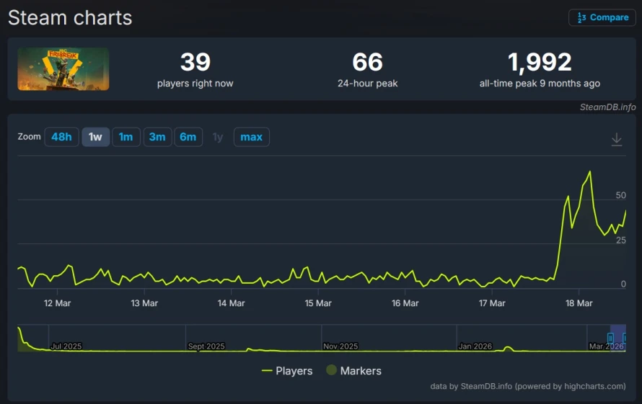Click the chart download icon
The image size is (642, 404).
[617, 140]
